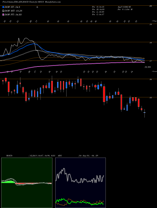
Task: Click the 11.88 value beside the EMA lines
Action: [148, 67]
